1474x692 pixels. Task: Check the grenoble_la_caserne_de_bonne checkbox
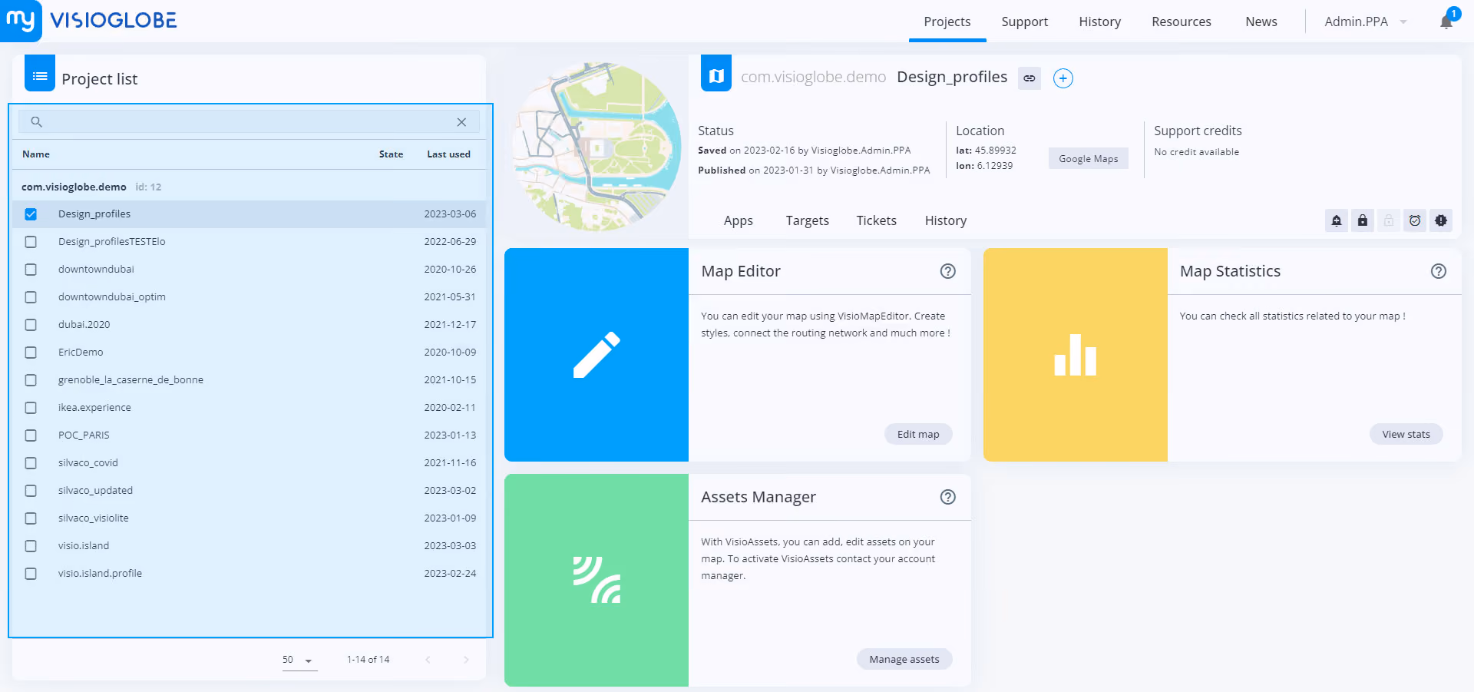(31, 380)
